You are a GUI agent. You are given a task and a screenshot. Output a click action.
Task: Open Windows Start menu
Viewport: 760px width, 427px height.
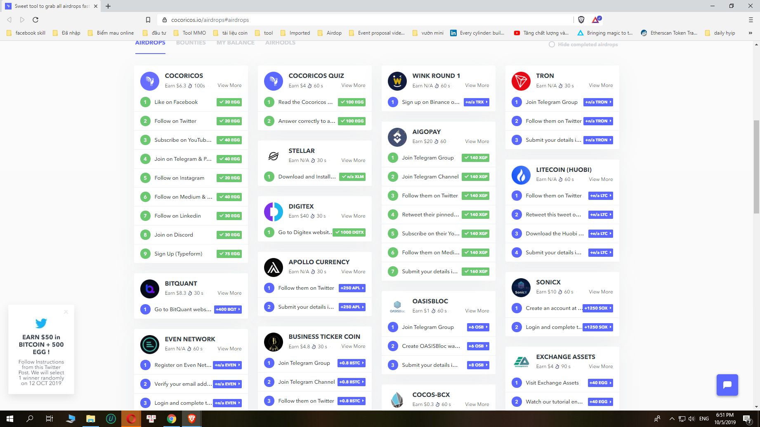[x=10, y=419]
